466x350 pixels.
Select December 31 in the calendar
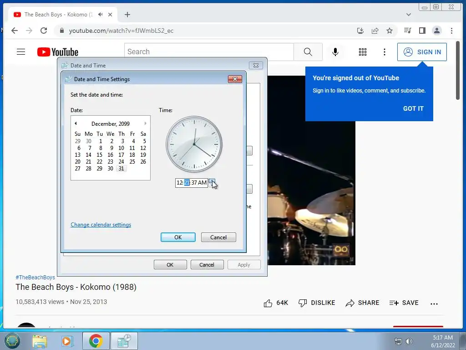[121, 169]
